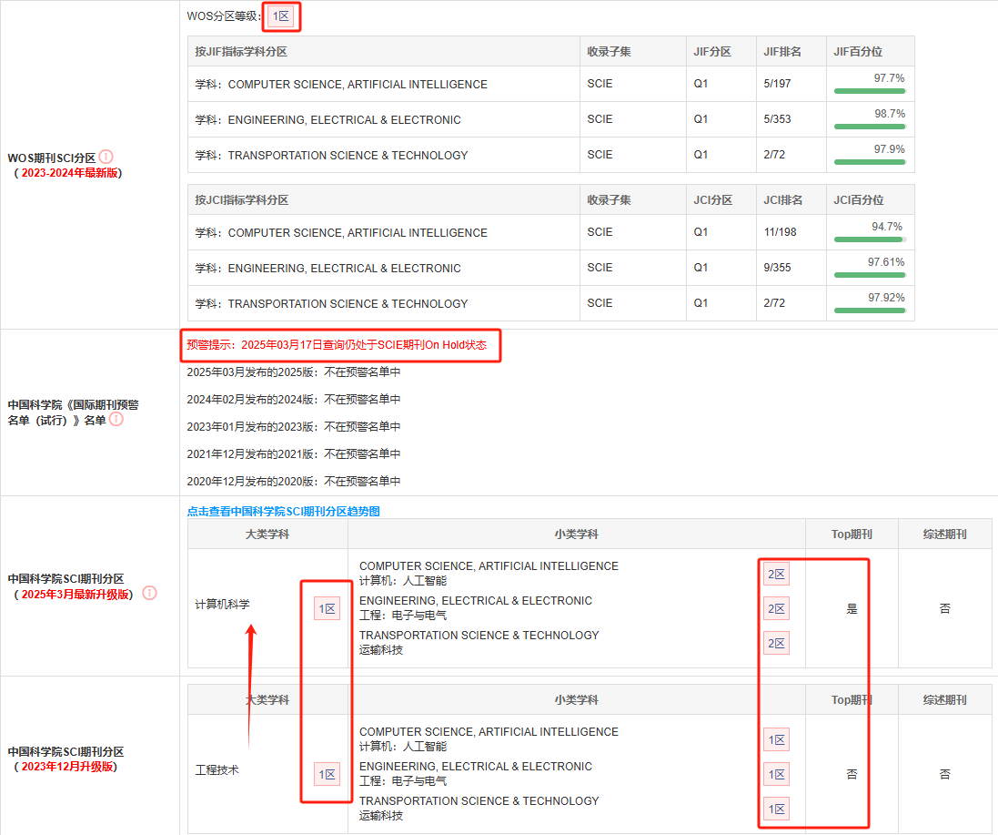Viewport: 998px width, 835px height.
Task: Click the 1区 badge next to WOS分区等级
Action: click(x=281, y=15)
